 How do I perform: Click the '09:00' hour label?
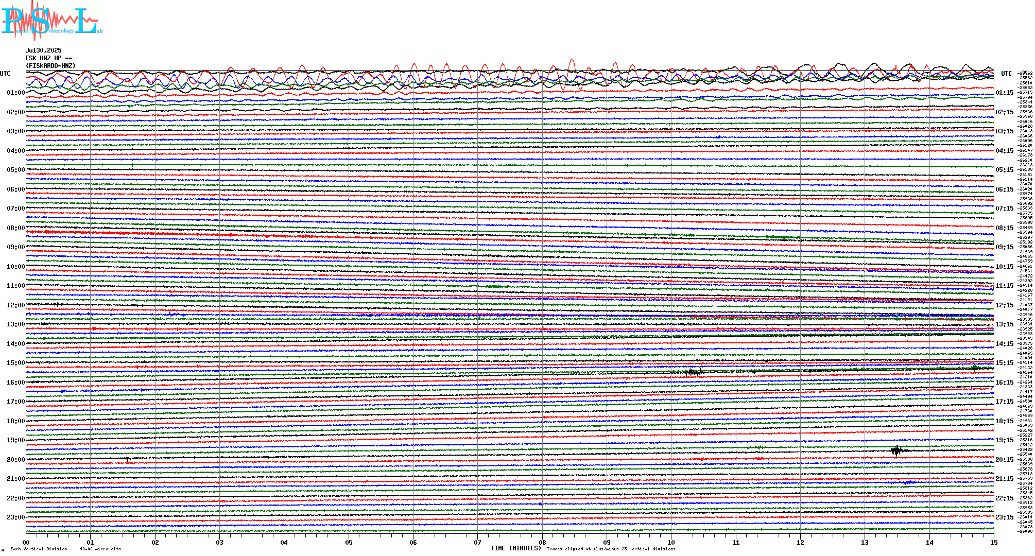(x=16, y=247)
